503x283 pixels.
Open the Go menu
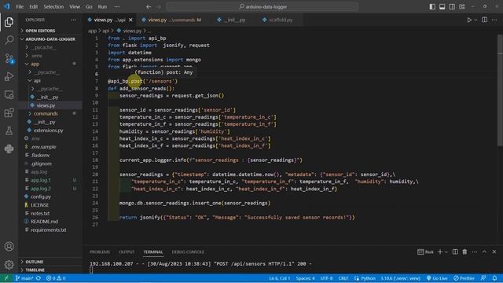[89, 7]
